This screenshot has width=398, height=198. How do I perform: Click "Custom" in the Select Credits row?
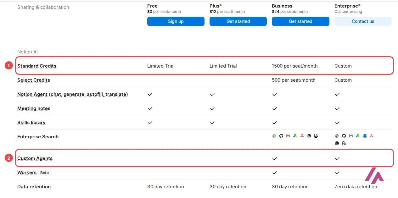point(343,80)
